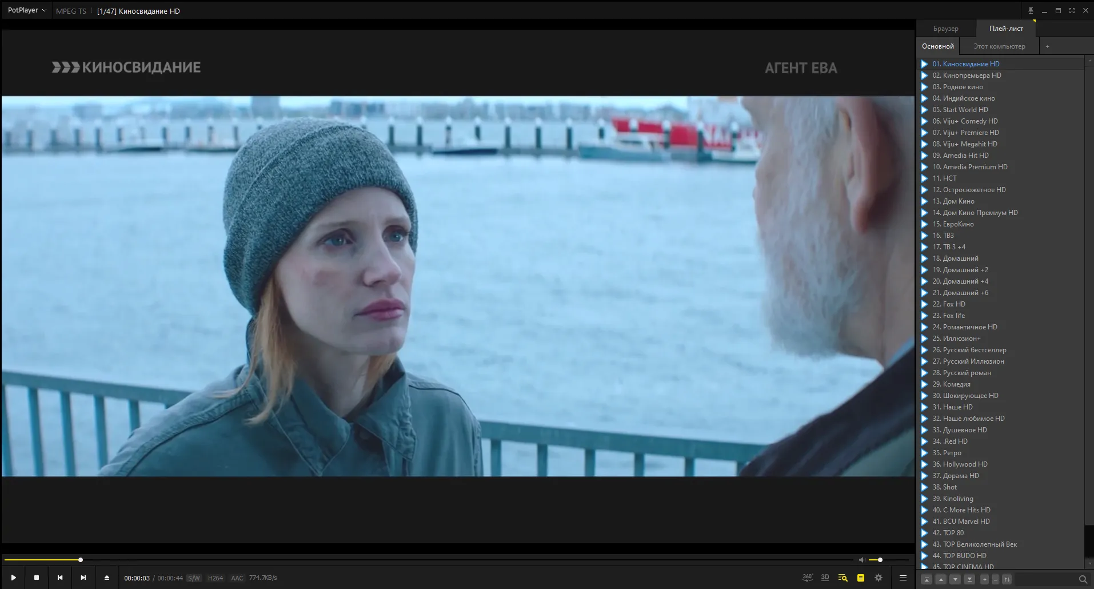
Task: Click play icon beside 31. Наше HD
Action: tap(924, 407)
